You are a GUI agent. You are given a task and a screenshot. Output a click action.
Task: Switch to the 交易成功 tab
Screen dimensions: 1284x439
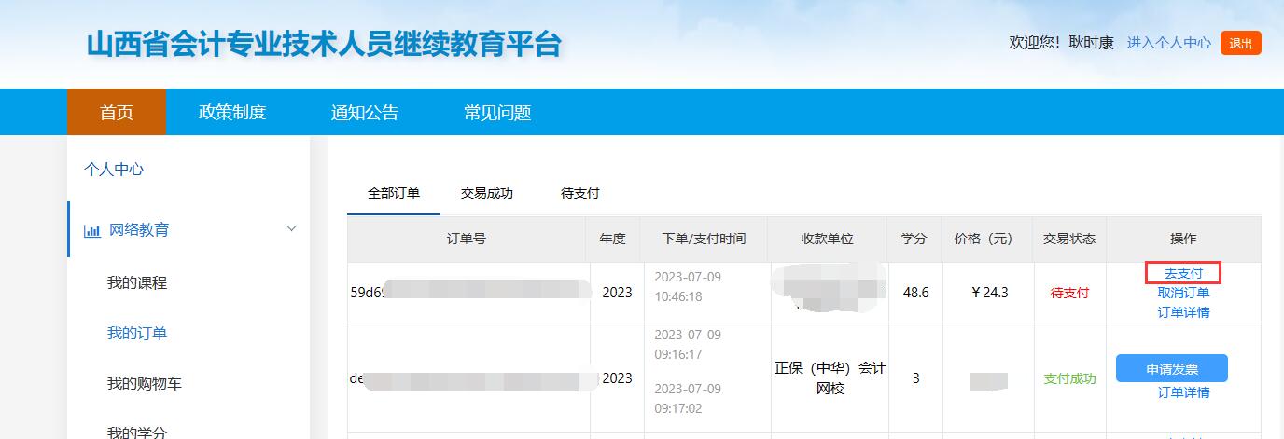pos(487,193)
